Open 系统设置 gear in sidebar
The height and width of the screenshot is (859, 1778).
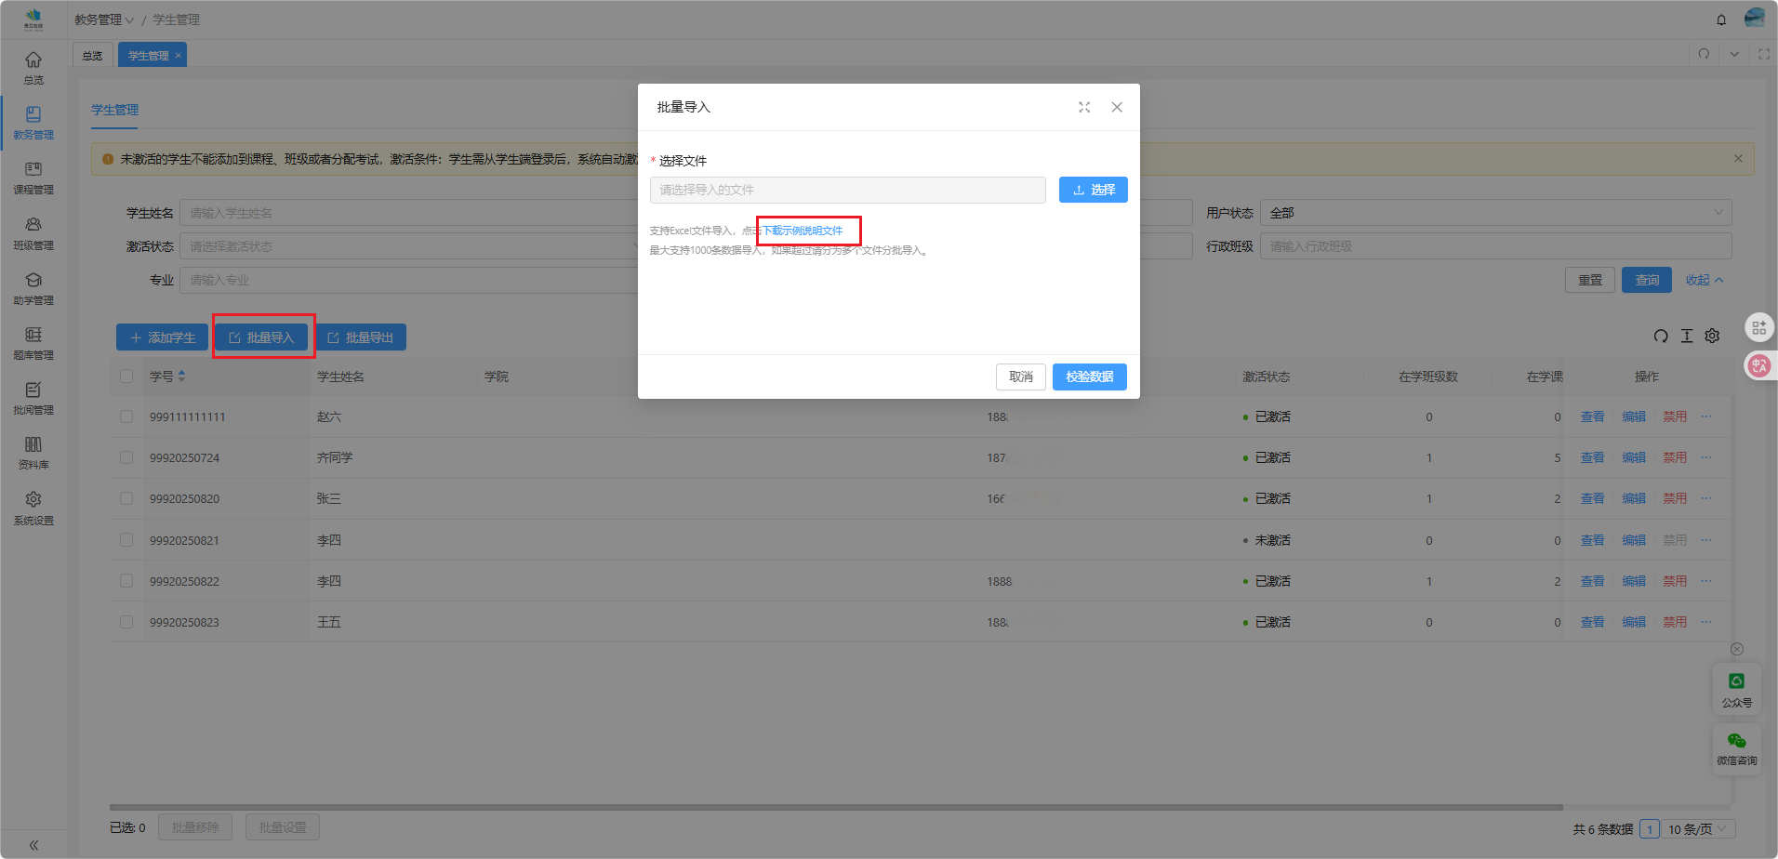[33, 508]
